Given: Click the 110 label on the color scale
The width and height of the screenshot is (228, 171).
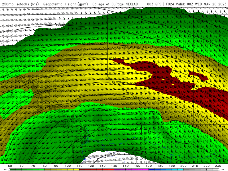Looking at the screenshot, I should coord(80,166).
